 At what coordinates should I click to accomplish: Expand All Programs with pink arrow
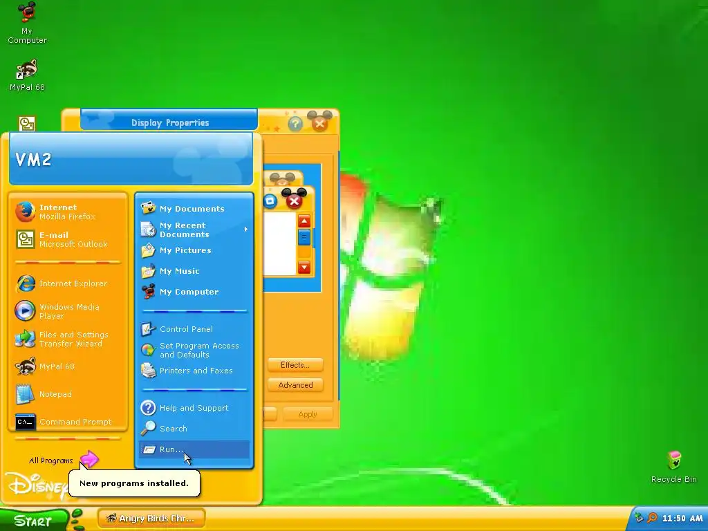tap(89, 460)
